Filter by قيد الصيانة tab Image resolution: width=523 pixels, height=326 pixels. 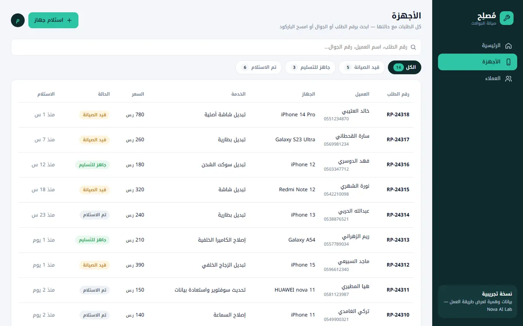tap(362, 67)
